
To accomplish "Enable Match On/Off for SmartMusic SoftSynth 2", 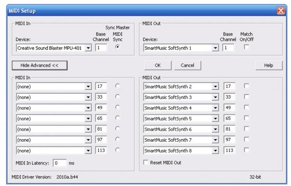I will tap(246, 86).
